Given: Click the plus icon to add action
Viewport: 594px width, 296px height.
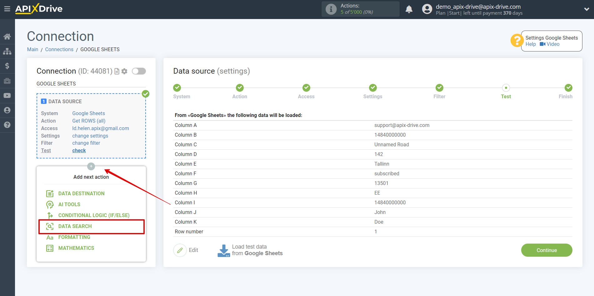Looking at the screenshot, I should point(91,166).
